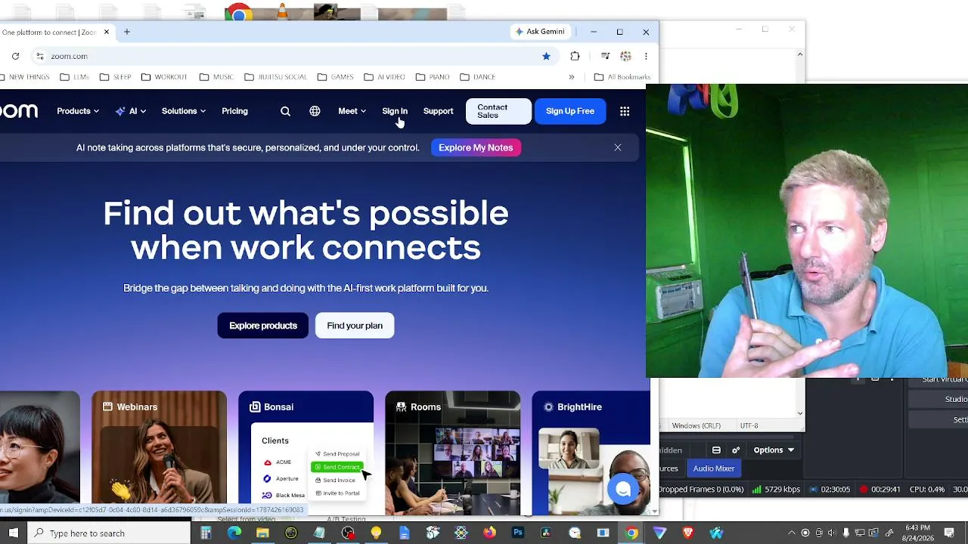Open the NEW THINGS bookmark folder
This screenshot has height=544, width=968.
[x=25, y=77]
